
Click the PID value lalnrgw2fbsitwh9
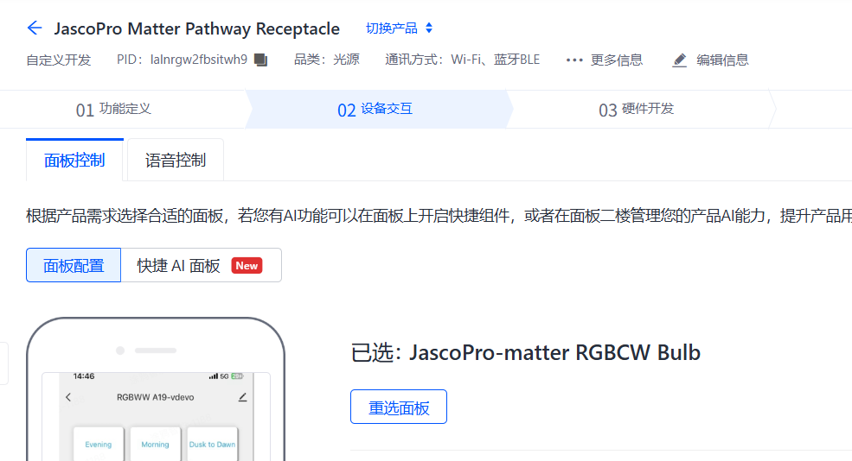[x=199, y=60]
